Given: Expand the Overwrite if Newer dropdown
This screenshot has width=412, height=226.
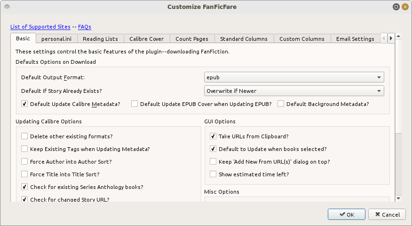Looking at the screenshot, I should pos(294,91).
